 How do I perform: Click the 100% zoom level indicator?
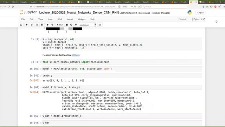click(x=125, y=7)
